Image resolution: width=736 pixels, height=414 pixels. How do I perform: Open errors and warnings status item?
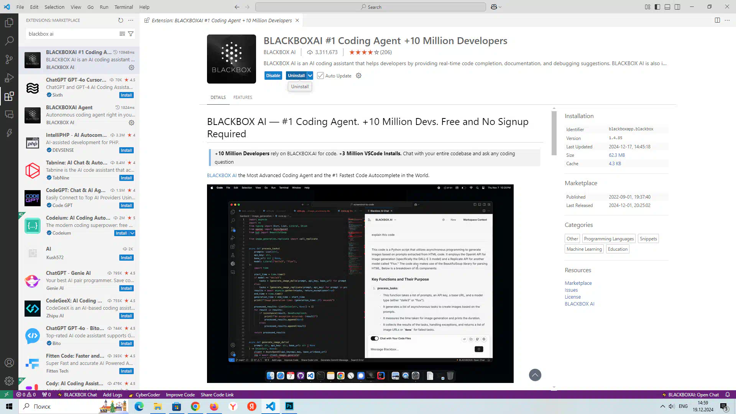pyautogui.click(x=26, y=394)
